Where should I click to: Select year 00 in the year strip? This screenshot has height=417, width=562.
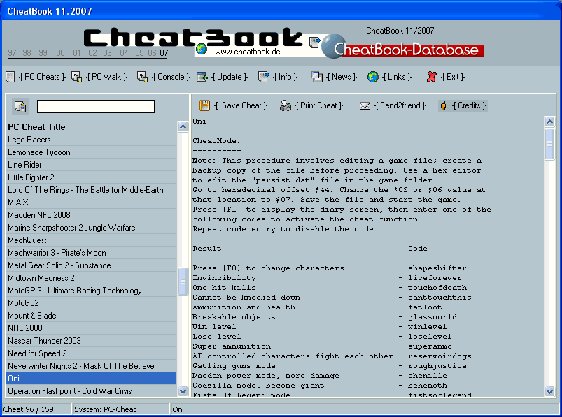coord(61,53)
